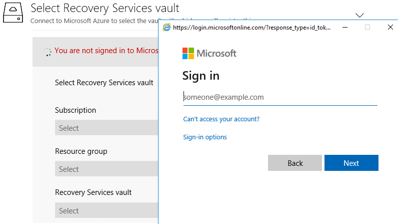Click the Select Recovery Services vault page title

[105, 8]
